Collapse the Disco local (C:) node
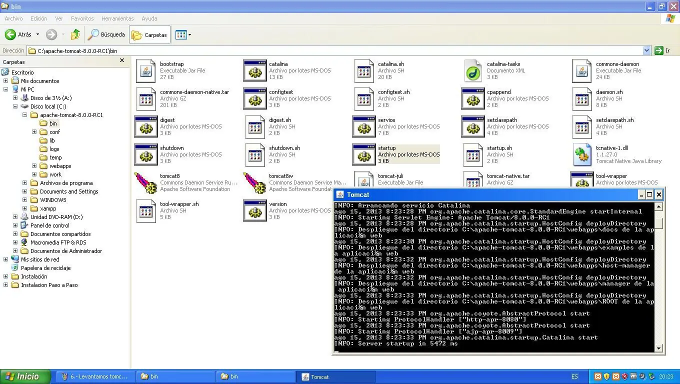The height and width of the screenshot is (384, 680). (x=15, y=106)
